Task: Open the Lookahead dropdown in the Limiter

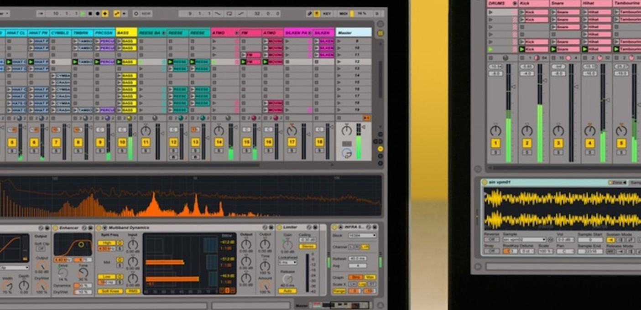Action: coord(287,263)
